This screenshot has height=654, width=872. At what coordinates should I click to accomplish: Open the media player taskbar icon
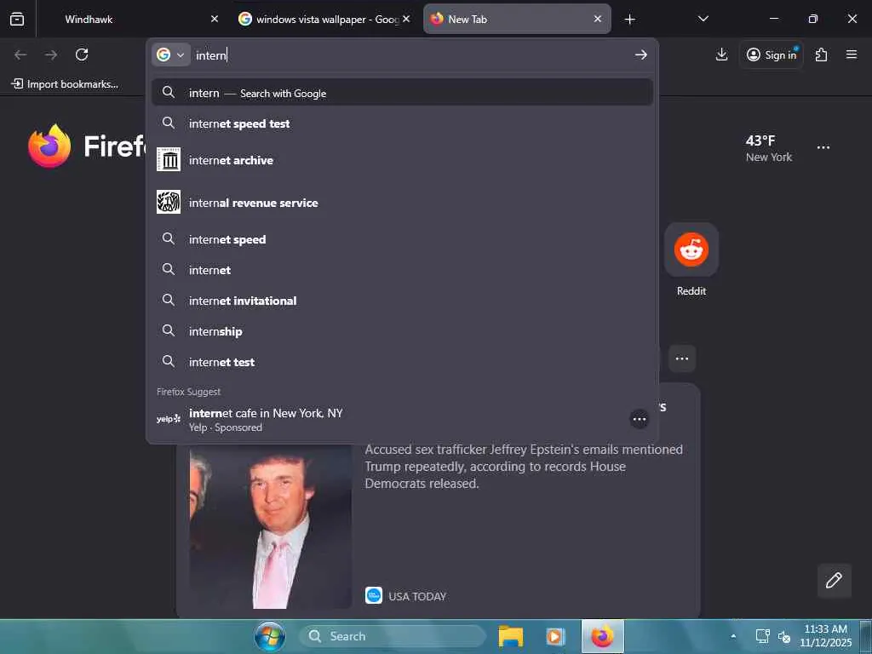pyautogui.click(x=555, y=636)
